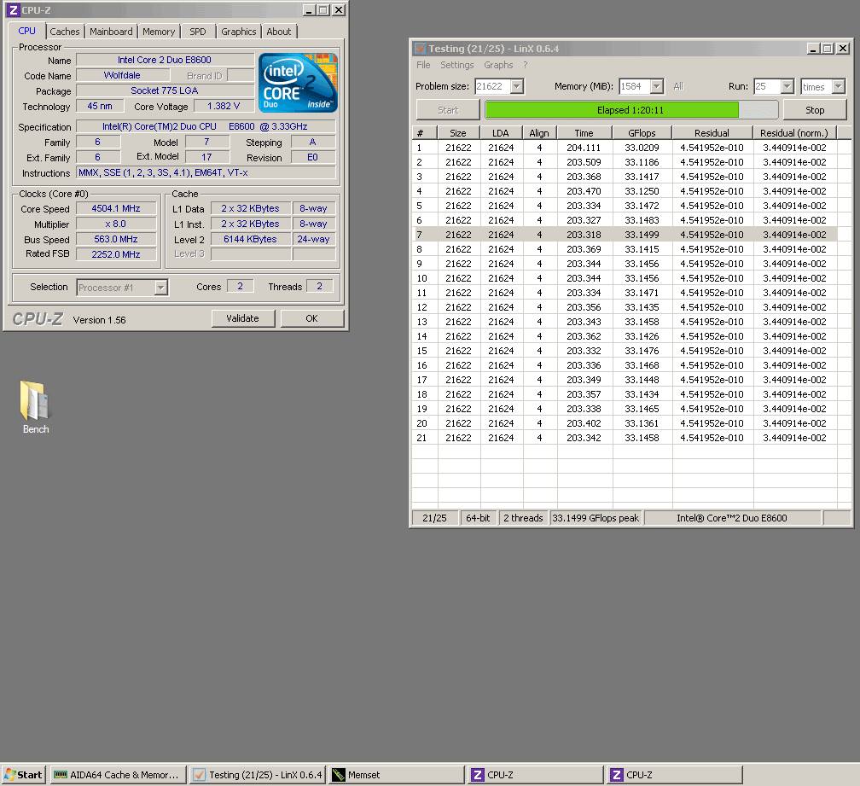
Task: Click OK in the CPU-Z window
Action: coord(312,318)
